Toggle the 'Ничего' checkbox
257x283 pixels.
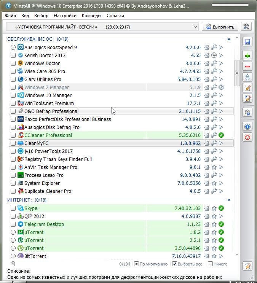point(210,264)
